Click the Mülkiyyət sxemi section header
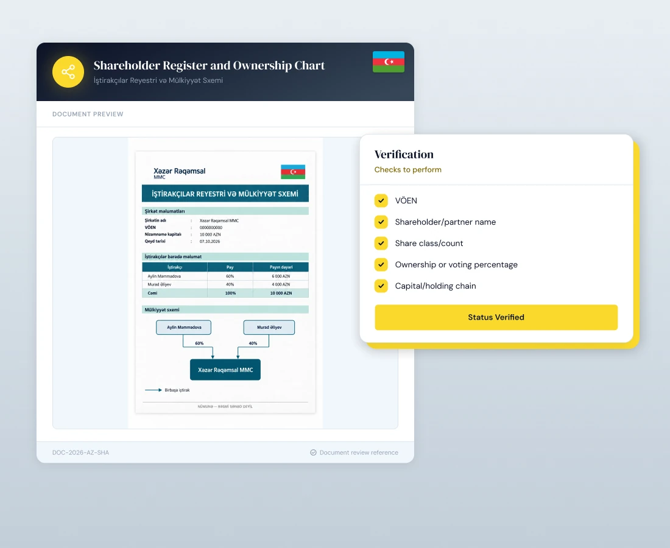The height and width of the screenshot is (548, 670). tap(225, 310)
